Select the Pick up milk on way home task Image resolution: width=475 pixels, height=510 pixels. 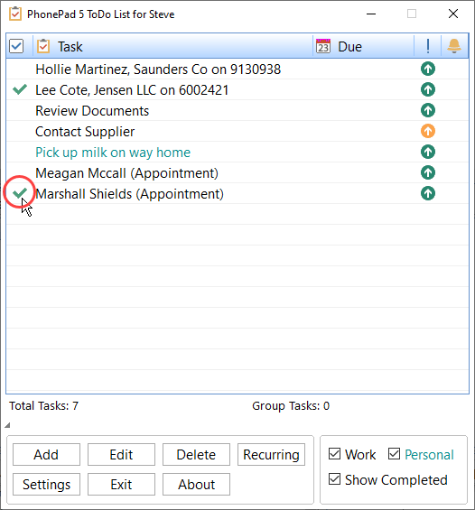coord(113,153)
